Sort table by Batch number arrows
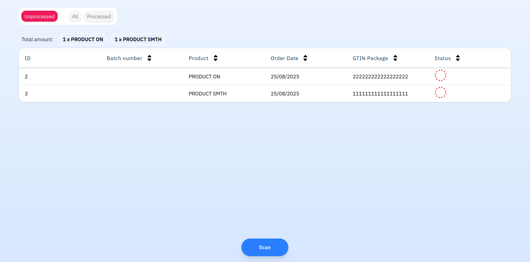This screenshot has width=530, height=262. tap(149, 58)
